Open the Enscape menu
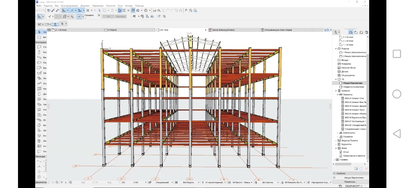The height and width of the screenshot is (188, 407). coord(129,5)
